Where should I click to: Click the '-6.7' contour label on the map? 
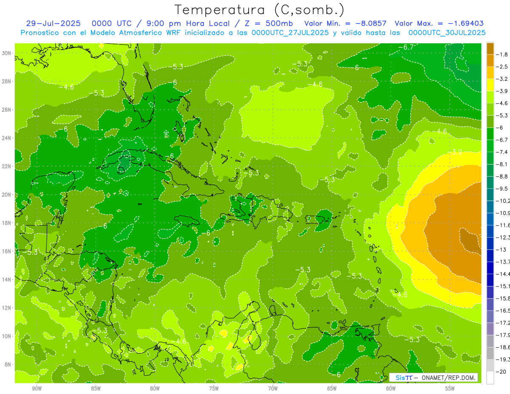pyautogui.click(x=407, y=47)
